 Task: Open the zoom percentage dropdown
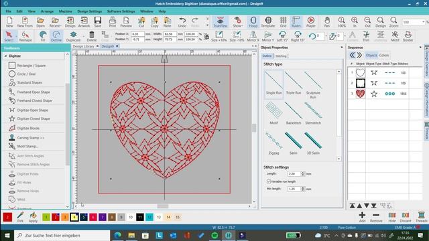(423, 22)
